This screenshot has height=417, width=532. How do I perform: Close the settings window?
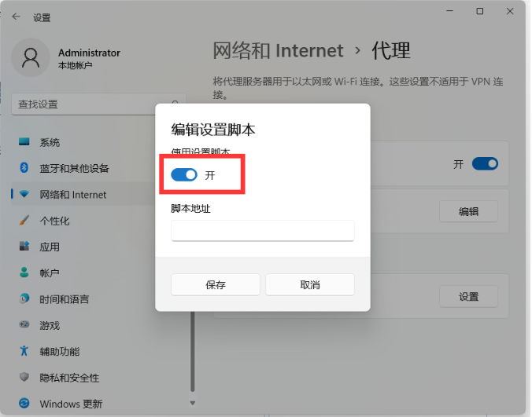(510, 11)
